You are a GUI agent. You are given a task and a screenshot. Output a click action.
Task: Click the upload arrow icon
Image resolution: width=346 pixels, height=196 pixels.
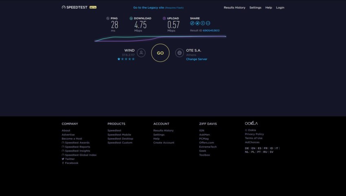[164, 18]
